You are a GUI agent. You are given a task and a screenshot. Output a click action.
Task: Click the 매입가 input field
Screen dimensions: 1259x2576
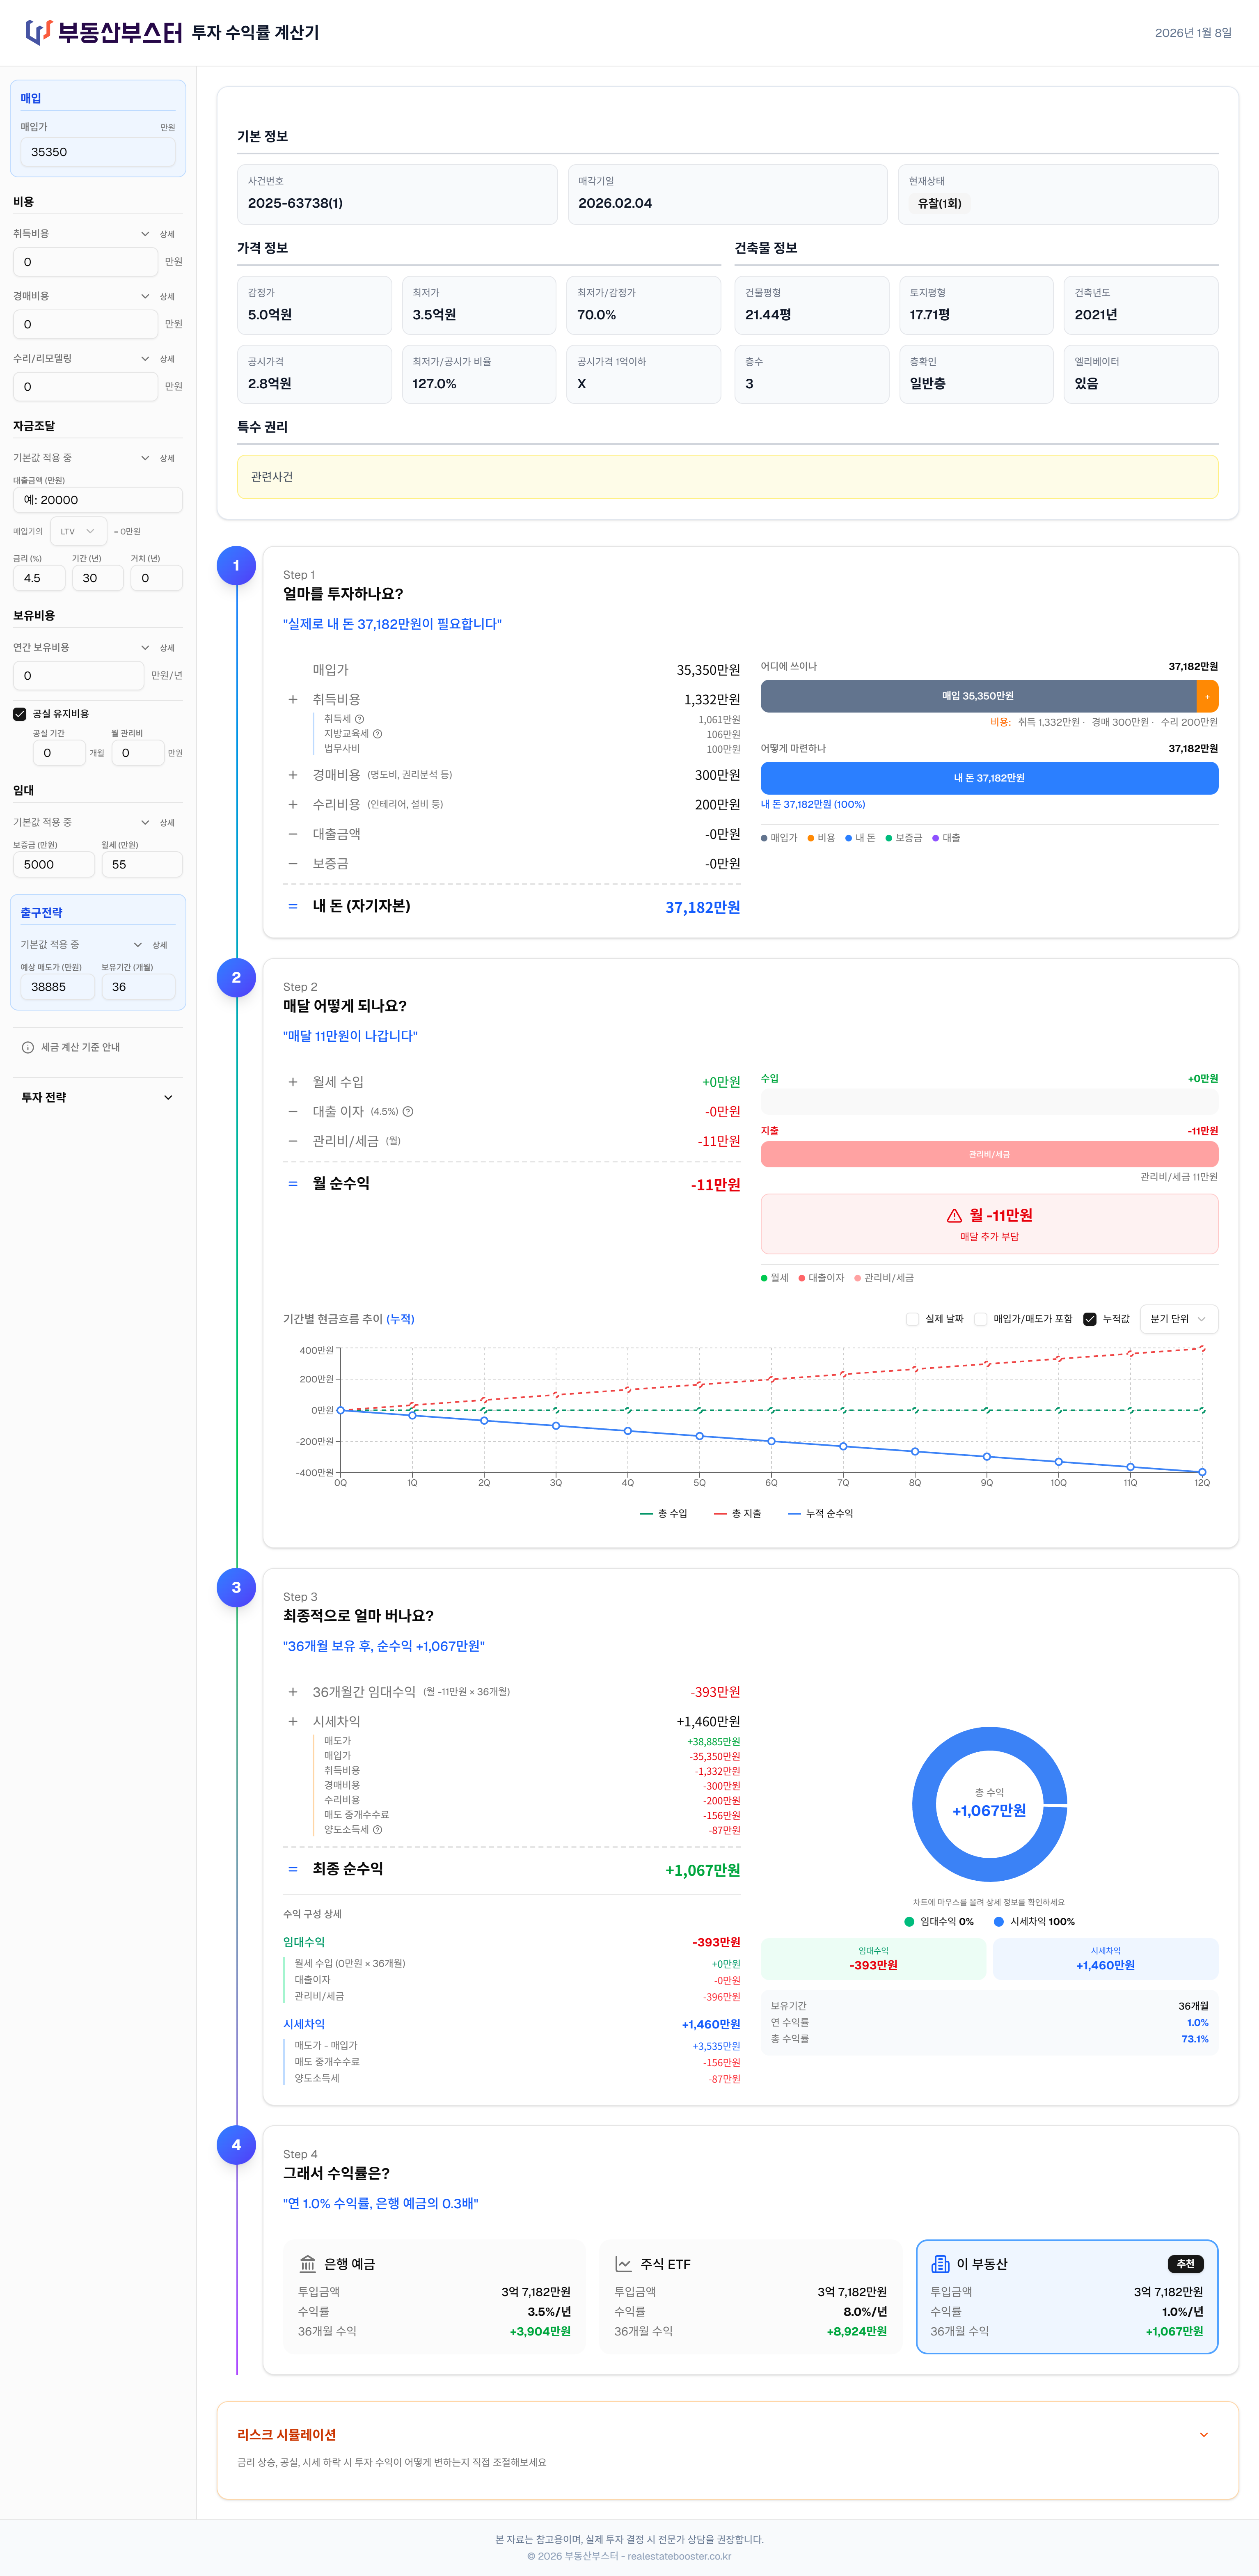pos(98,152)
